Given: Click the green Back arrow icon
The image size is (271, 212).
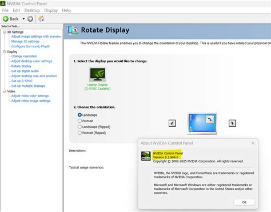Looking at the screenshot, I should click(6, 19).
